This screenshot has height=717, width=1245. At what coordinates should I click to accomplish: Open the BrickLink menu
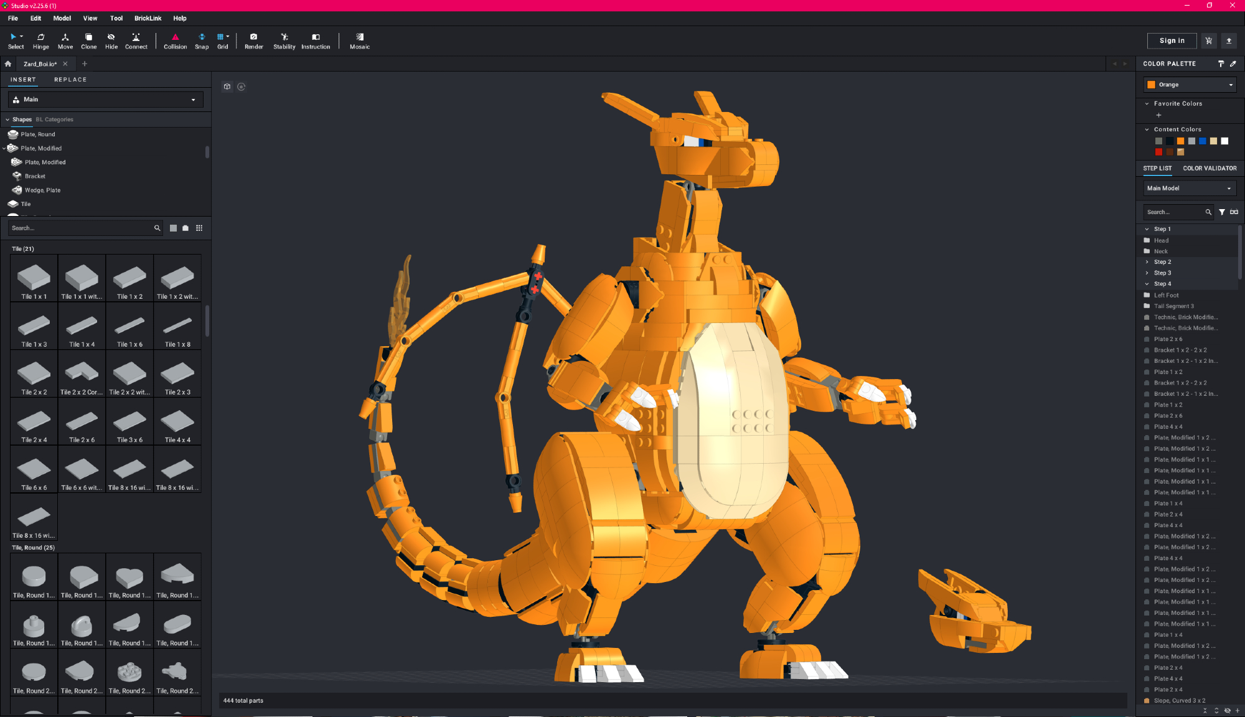(x=148, y=18)
